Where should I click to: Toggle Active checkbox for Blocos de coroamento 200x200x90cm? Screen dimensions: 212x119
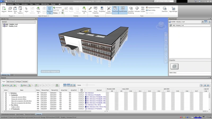6,101
